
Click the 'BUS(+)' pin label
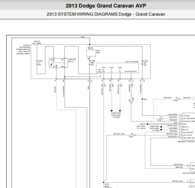pos(186,127)
